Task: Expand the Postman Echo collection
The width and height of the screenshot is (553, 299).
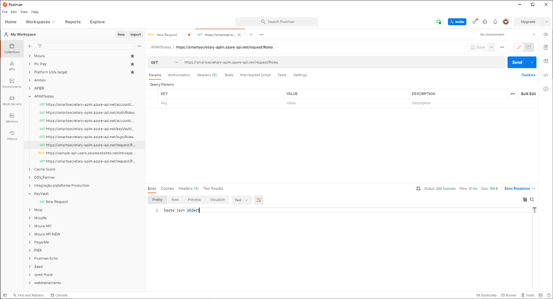Action: point(30,259)
